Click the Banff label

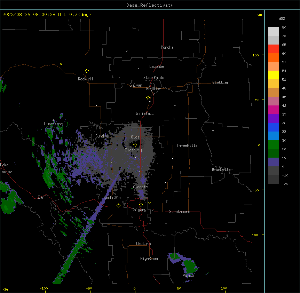43,197
